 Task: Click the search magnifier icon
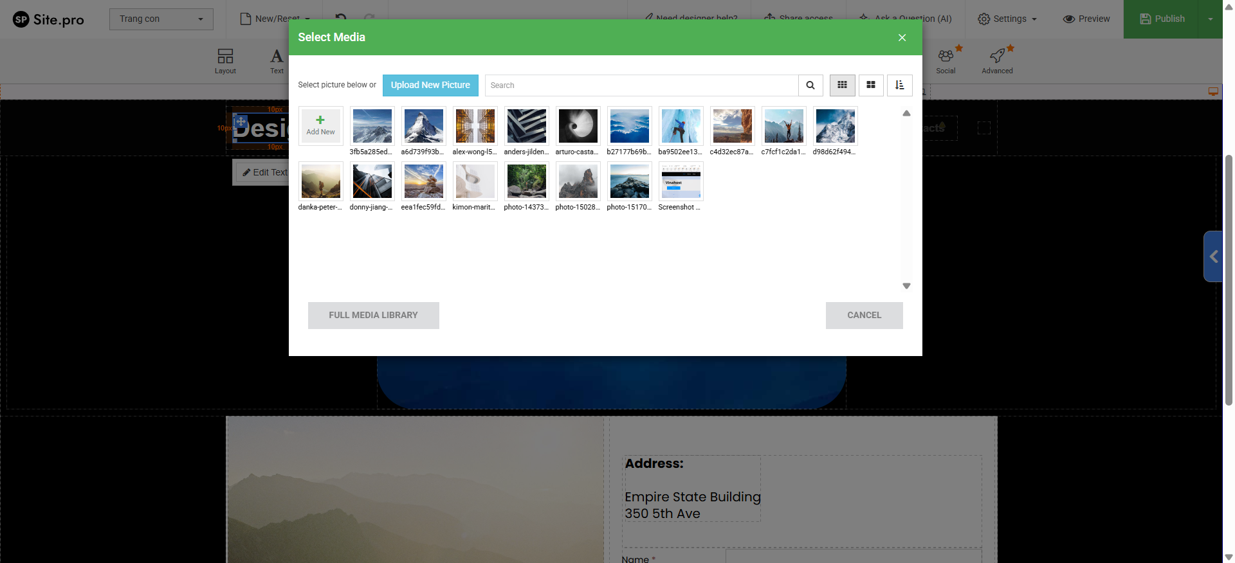click(x=810, y=85)
